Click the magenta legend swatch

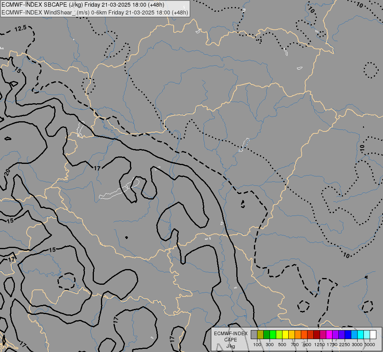[x=329, y=335]
